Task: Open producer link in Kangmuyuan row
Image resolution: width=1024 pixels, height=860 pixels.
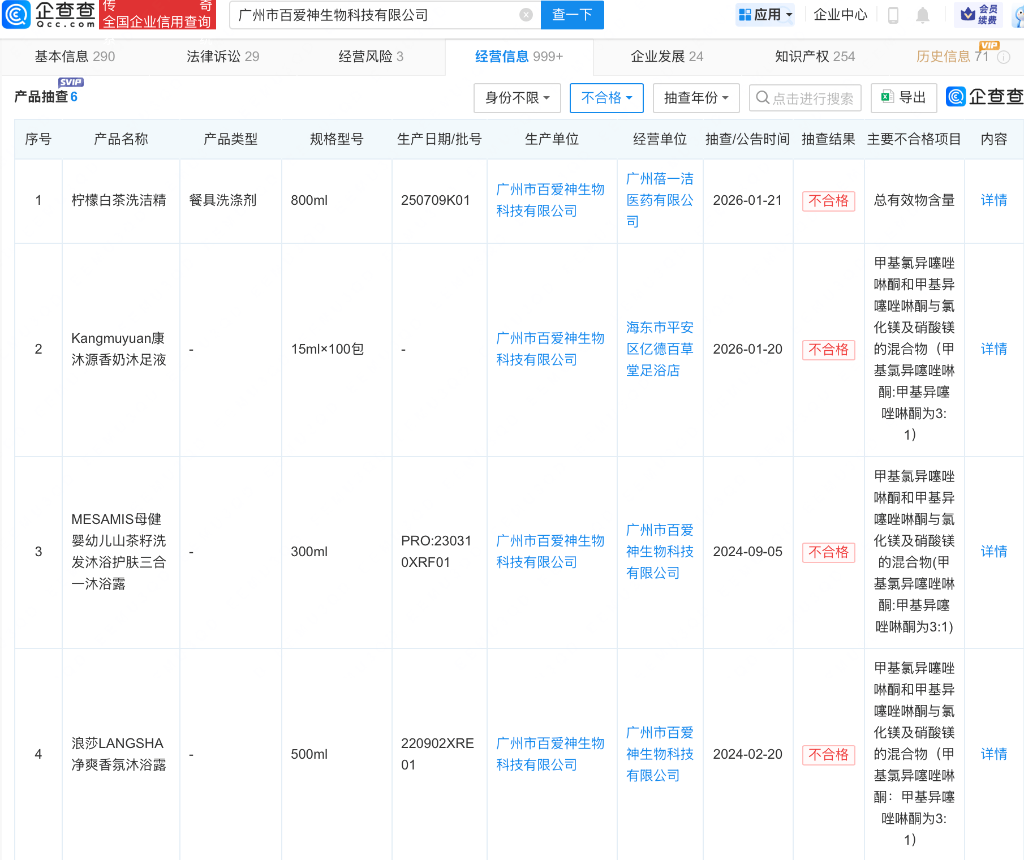Action: tap(550, 349)
